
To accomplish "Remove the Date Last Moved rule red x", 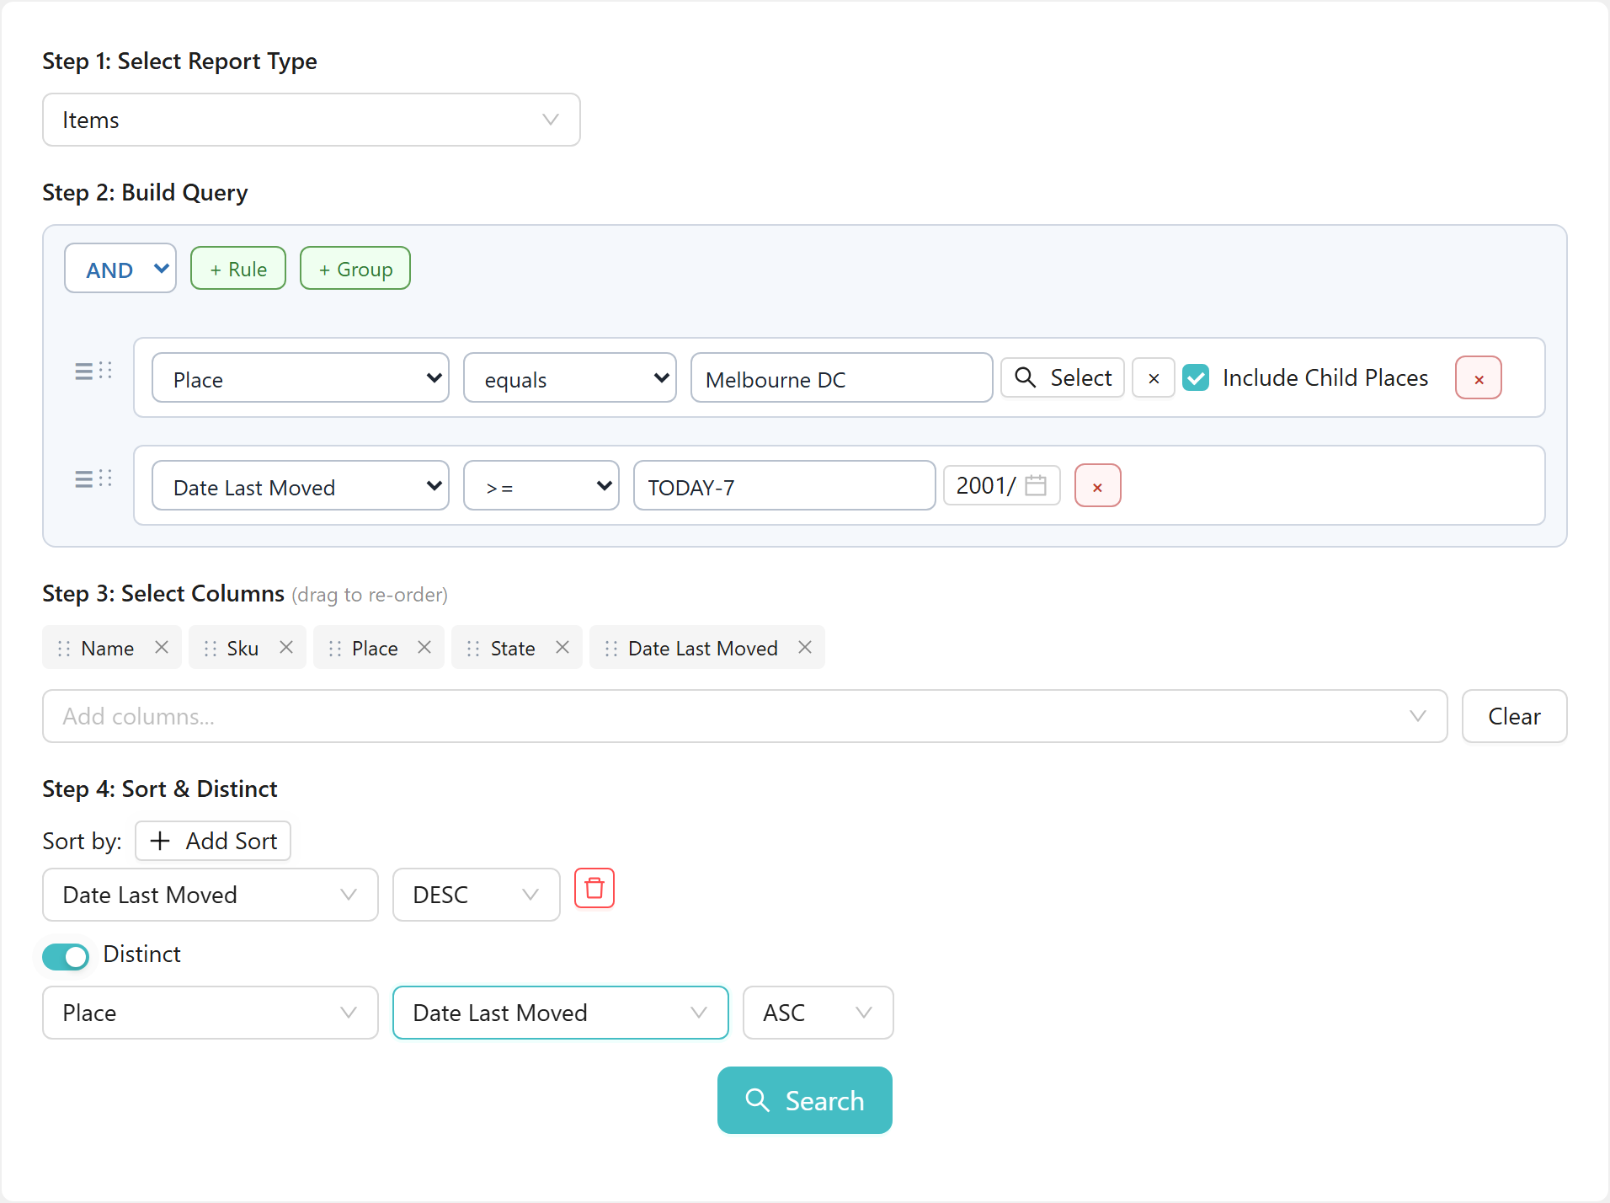I will [1097, 486].
